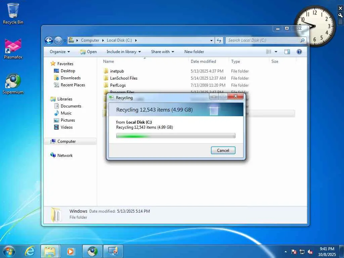Open Recent Places in navigation pane
This screenshot has height=258, width=344.
pos(73,85)
